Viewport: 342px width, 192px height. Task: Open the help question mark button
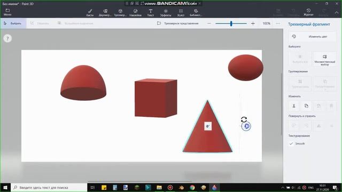pyautogui.click(x=7, y=38)
